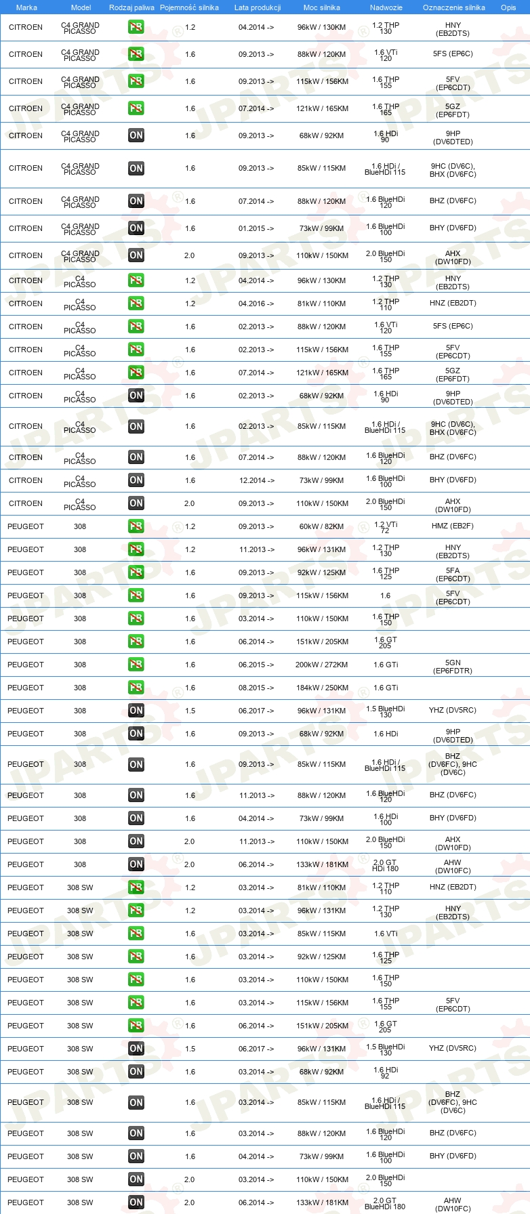Click ON icon for C4 Grand Picasso 85kW/115KM

136,168
